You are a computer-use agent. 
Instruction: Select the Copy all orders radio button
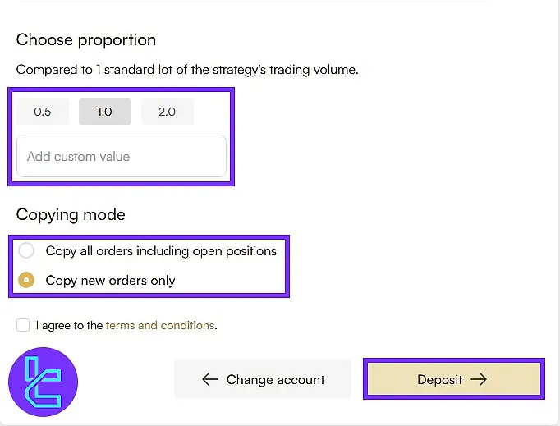click(x=26, y=251)
